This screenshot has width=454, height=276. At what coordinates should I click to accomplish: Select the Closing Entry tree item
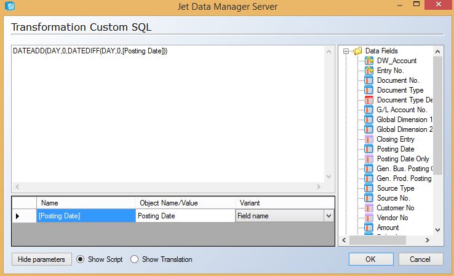tap(396, 139)
